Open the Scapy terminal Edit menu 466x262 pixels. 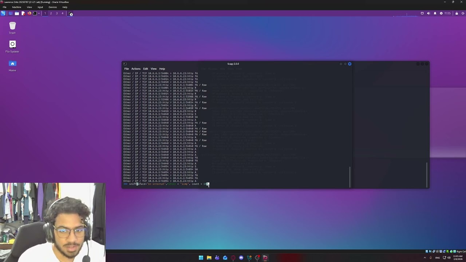[145, 69]
